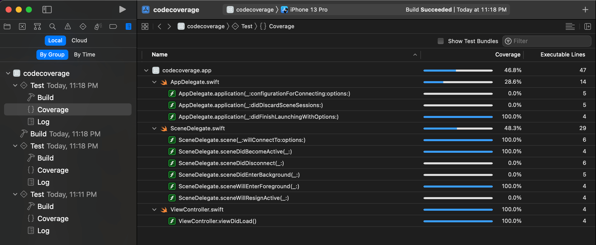Viewport: 596px width, 245px height.
Task: Click the Swift icon for SceneDelegate.swift
Action: 164,129
